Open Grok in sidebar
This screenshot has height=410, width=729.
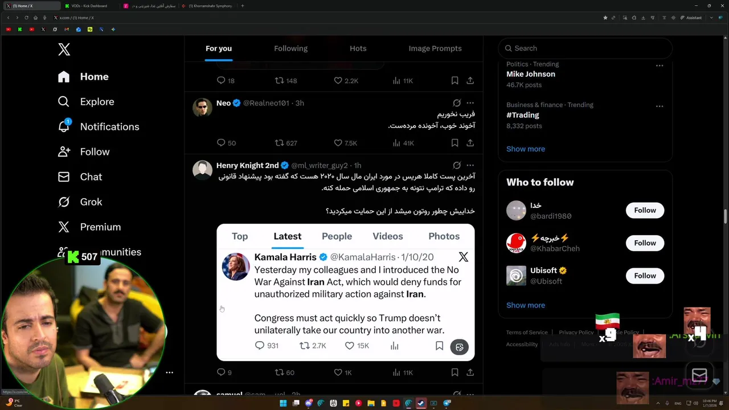pos(80,202)
